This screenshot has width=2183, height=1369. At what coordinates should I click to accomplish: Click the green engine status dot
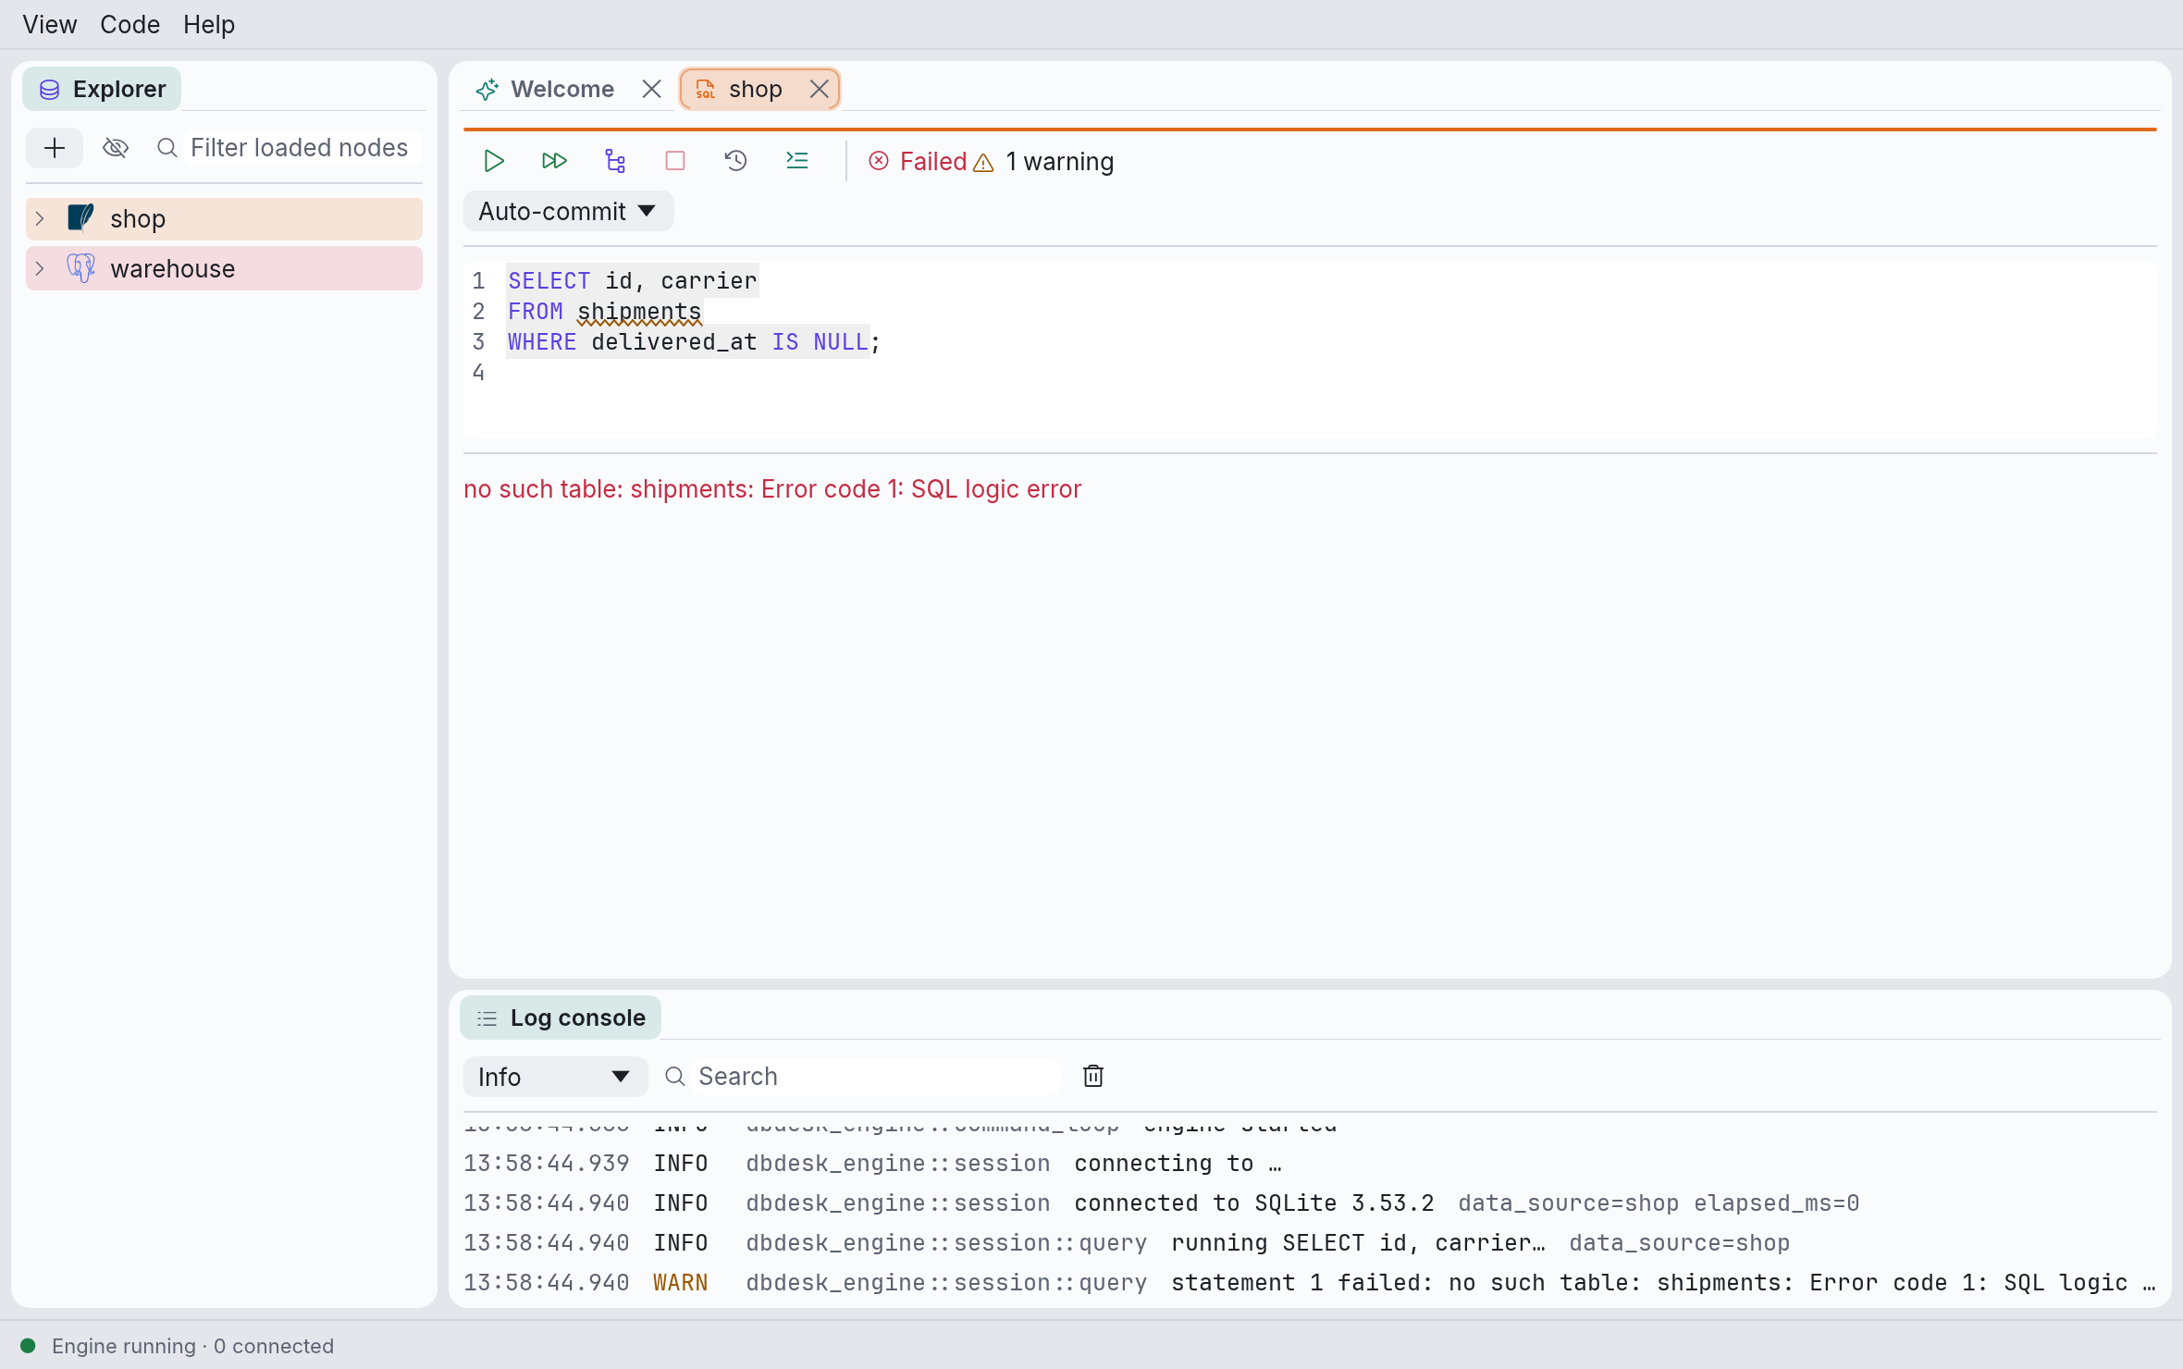pos(28,1345)
